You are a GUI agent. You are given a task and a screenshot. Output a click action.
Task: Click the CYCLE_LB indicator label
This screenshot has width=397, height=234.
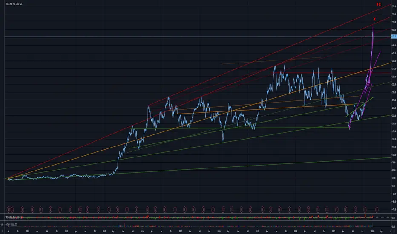11,224
